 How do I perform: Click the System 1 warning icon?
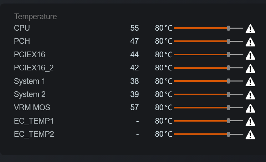(250, 82)
